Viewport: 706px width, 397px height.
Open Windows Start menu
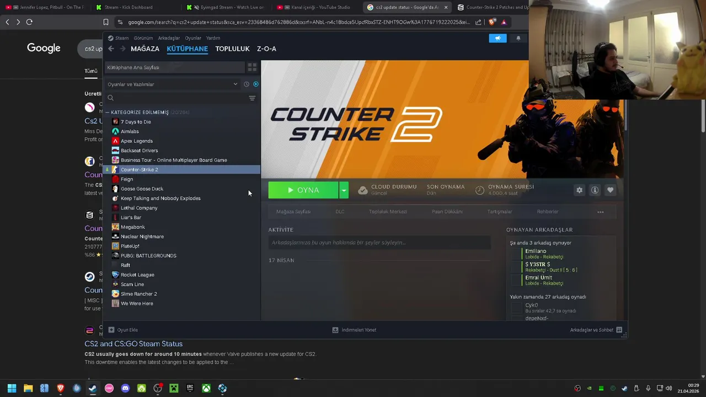[x=12, y=389]
